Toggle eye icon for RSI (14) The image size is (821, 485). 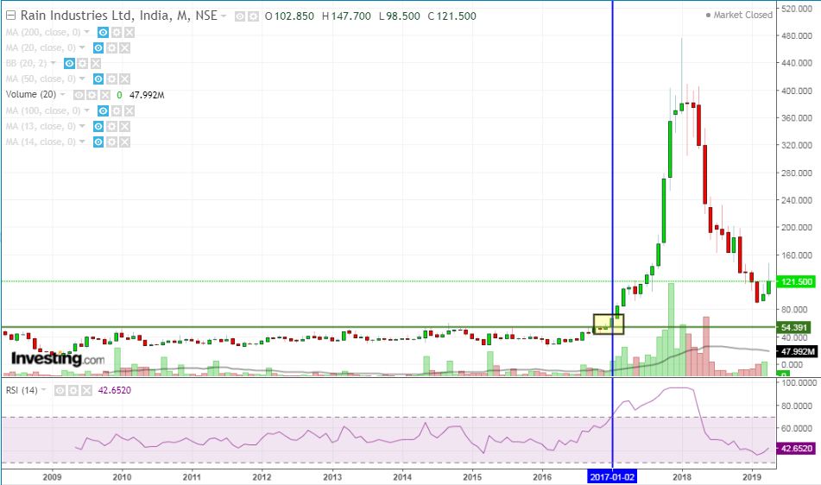60,391
